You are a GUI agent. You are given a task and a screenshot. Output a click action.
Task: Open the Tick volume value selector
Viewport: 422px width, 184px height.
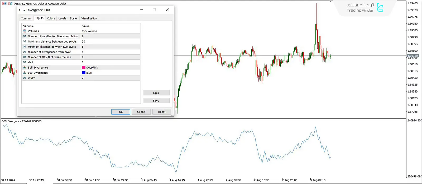111,31
